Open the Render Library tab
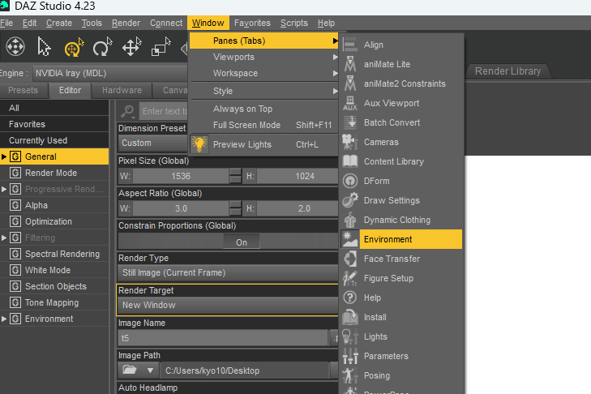The width and height of the screenshot is (591, 394). tap(507, 71)
